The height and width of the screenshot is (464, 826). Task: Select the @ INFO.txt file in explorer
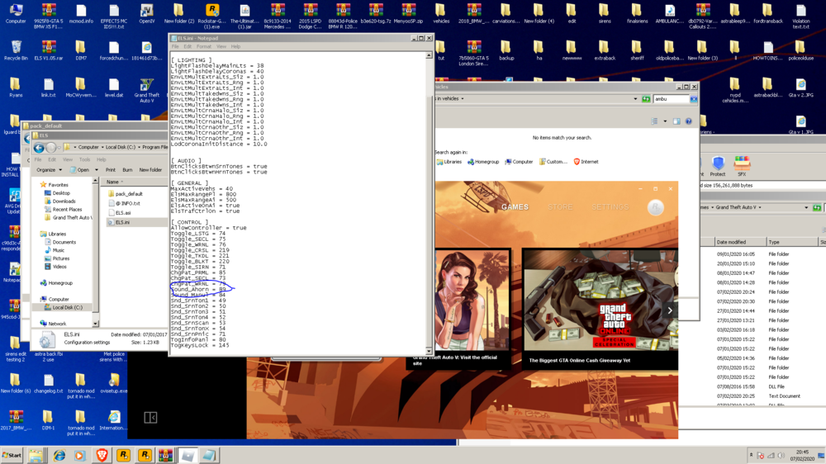pos(124,203)
